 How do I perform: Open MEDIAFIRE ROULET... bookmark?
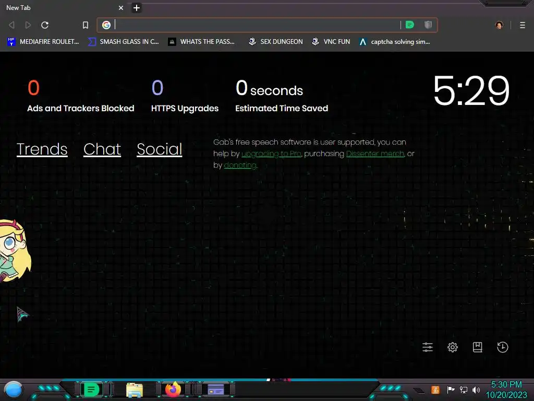pyautogui.click(x=43, y=42)
